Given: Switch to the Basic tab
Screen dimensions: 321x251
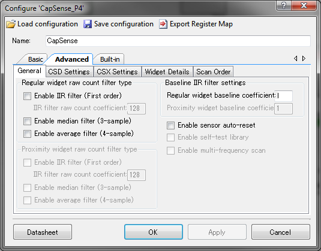Looking at the screenshot, I should pyautogui.click(x=35, y=59).
